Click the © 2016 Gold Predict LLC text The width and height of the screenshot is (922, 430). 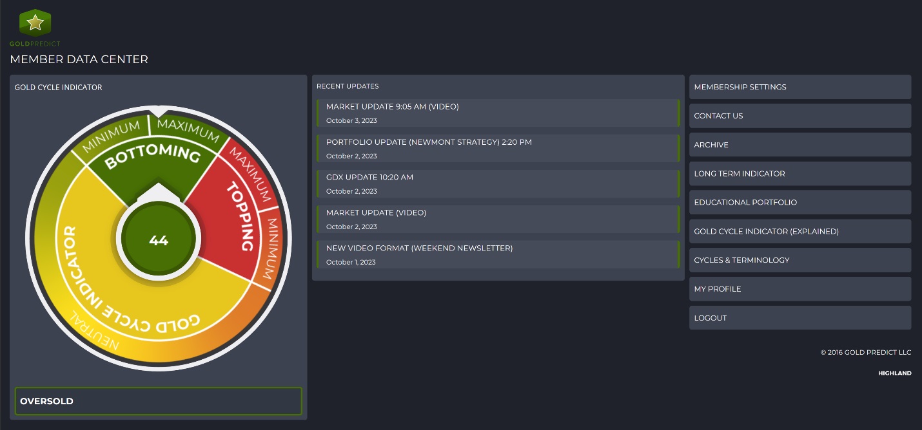866,352
